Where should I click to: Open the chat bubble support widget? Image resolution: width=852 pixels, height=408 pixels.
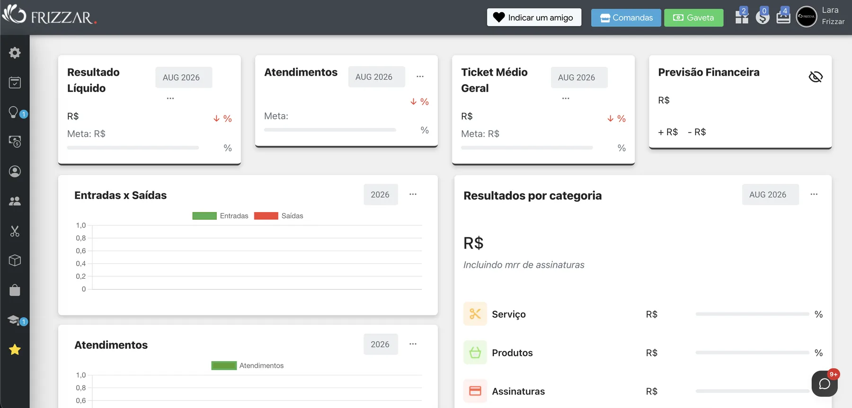[825, 383]
